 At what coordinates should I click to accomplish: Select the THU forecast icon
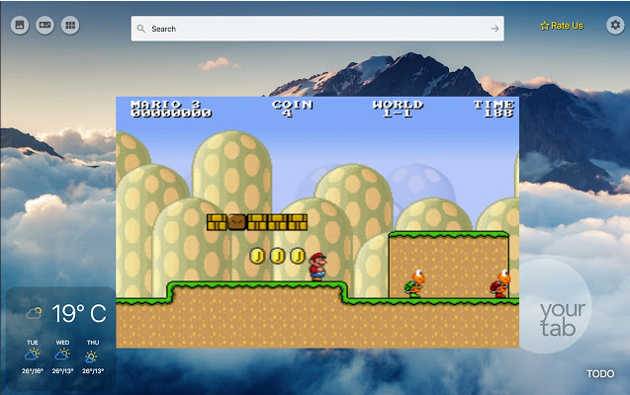(x=91, y=356)
